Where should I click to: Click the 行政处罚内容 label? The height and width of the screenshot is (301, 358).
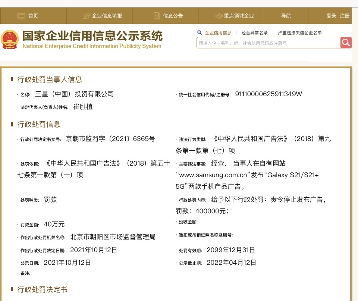click(192, 200)
